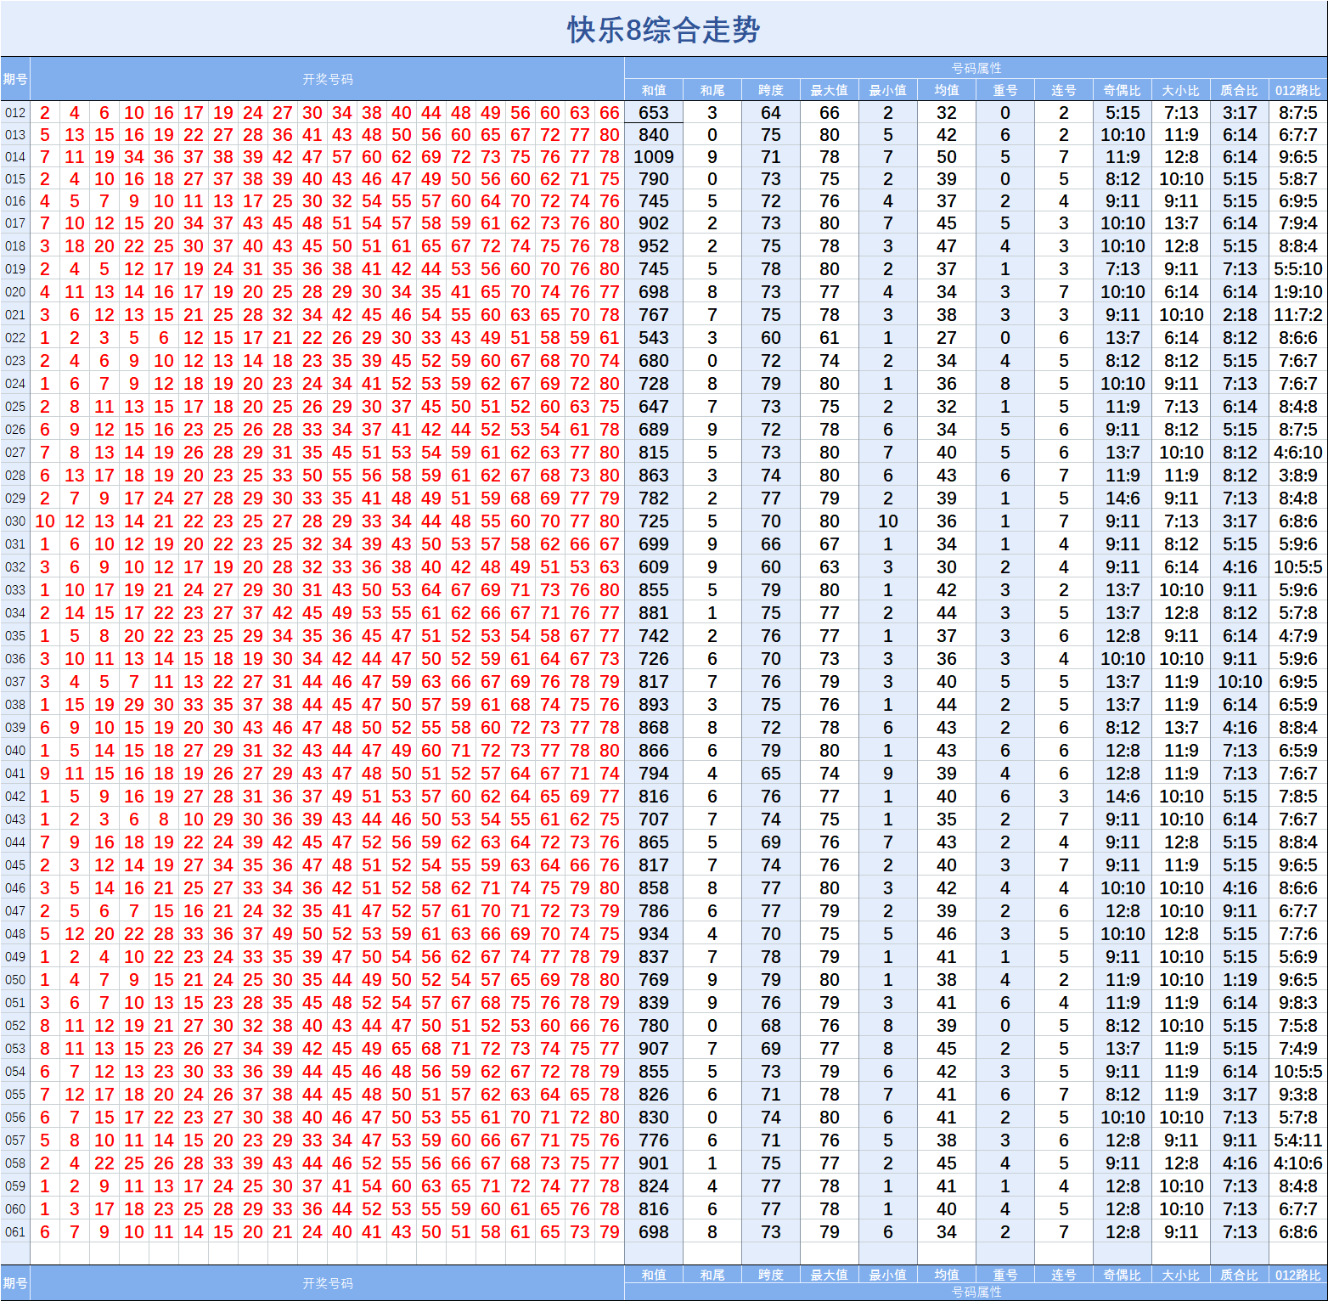Viewport: 1328px width, 1301px height.
Task: Click the 号码属性 group header above 和值
Action: [x=976, y=68]
